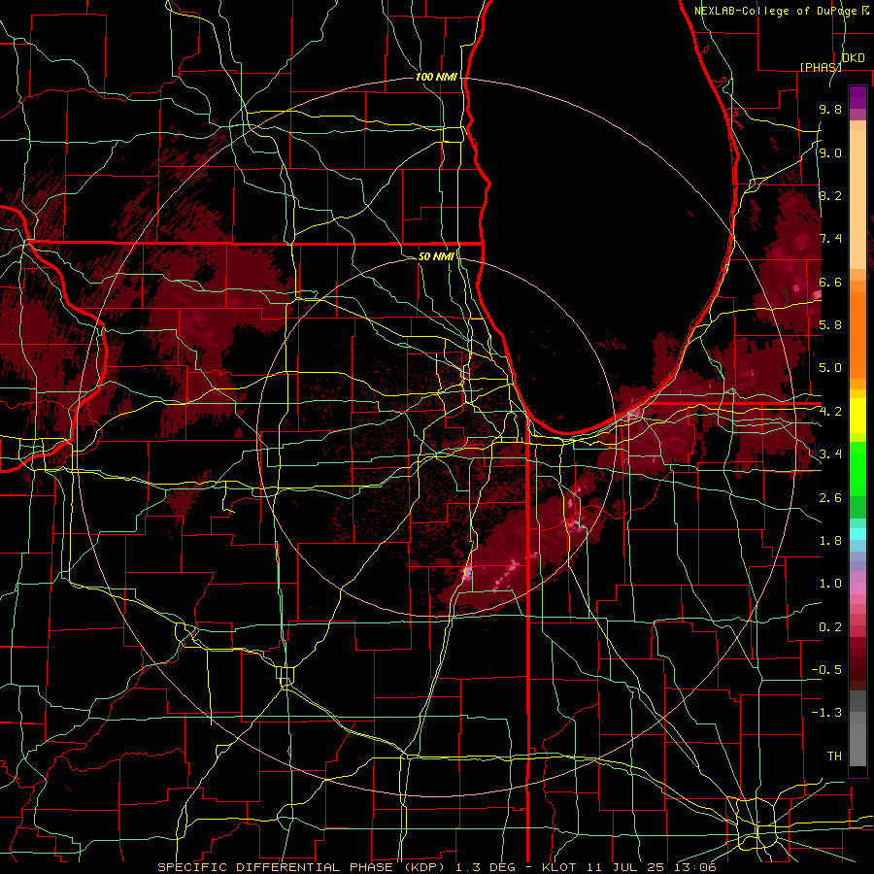Click the 3.4 value on the scale
The height and width of the screenshot is (874, 874).
pyautogui.click(x=830, y=454)
